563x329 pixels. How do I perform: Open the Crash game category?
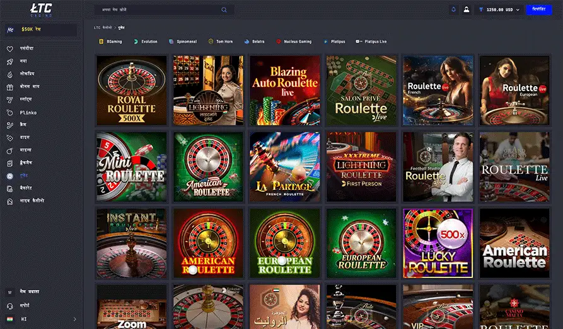coord(17,125)
